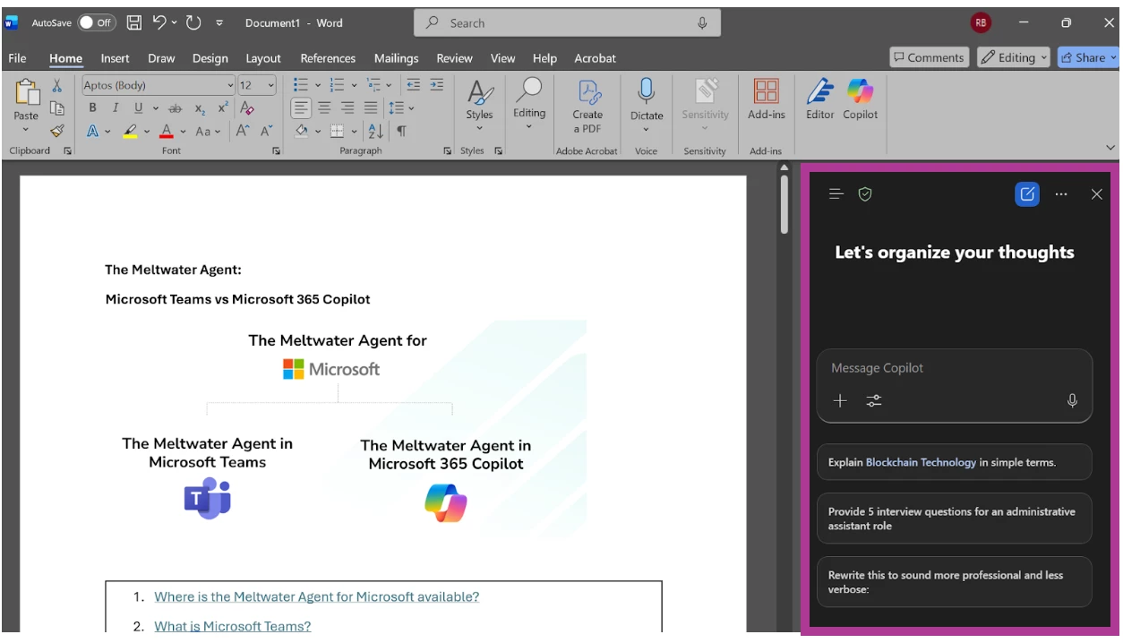Image resolution: width=1123 pixels, height=643 pixels.
Task: Click 'Provide 5 interview questions' suggestion
Action: 955,519
